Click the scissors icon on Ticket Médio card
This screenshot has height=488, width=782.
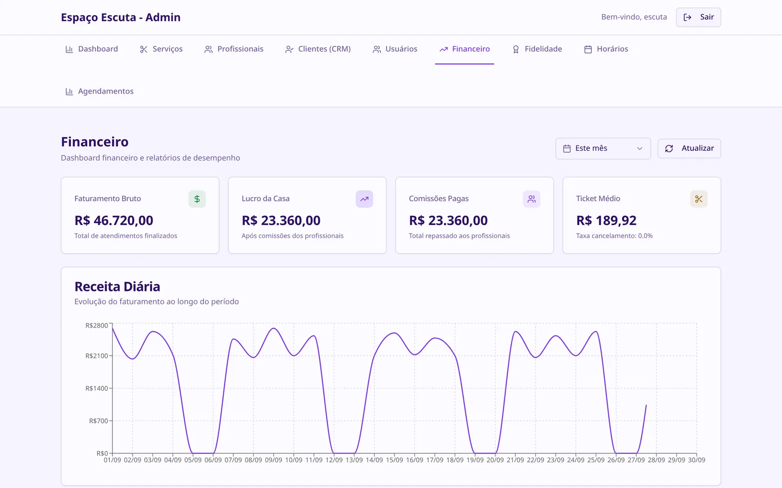699,199
